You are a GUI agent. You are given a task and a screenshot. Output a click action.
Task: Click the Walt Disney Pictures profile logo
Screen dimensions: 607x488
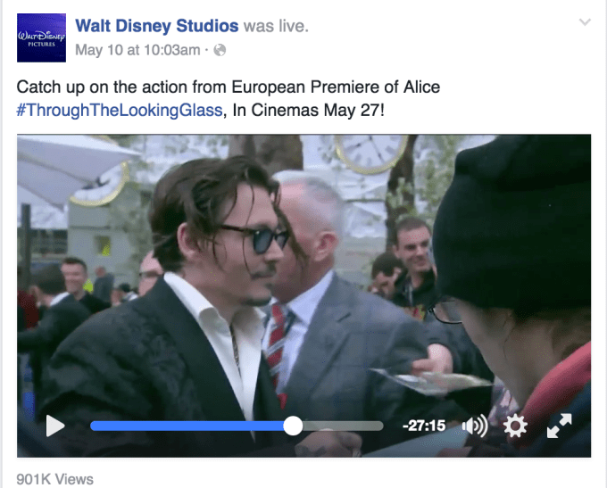[41, 38]
